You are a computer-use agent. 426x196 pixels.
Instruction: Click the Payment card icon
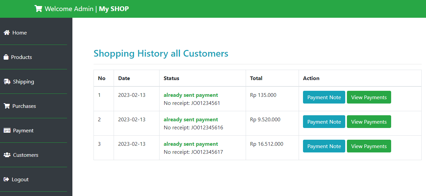[x=7, y=130]
